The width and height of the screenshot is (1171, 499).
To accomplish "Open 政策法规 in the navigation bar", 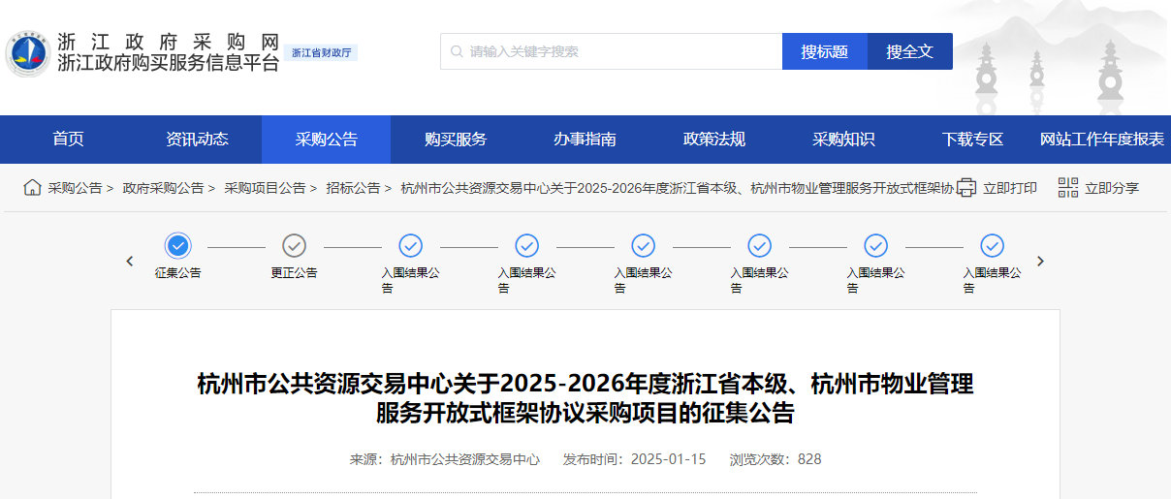I will click(714, 140).
